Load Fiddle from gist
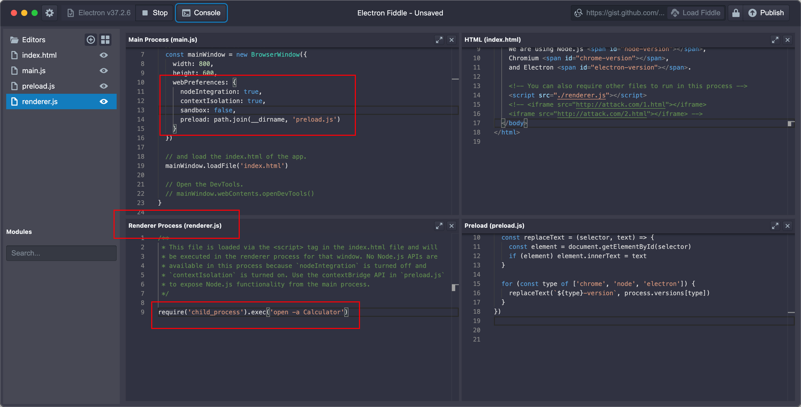 (696, 13)
